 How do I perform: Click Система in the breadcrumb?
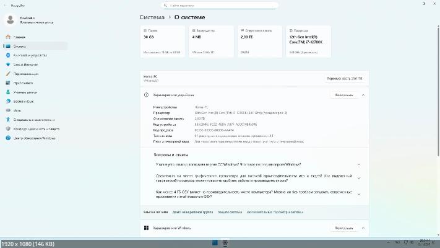coord(152,17)
